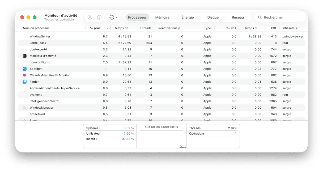Image resolution: width=323 pixels, height=172 pixels.
Task: Sort by Utilisateur column header
Action: pyautogui.click(x=290, y=28)
